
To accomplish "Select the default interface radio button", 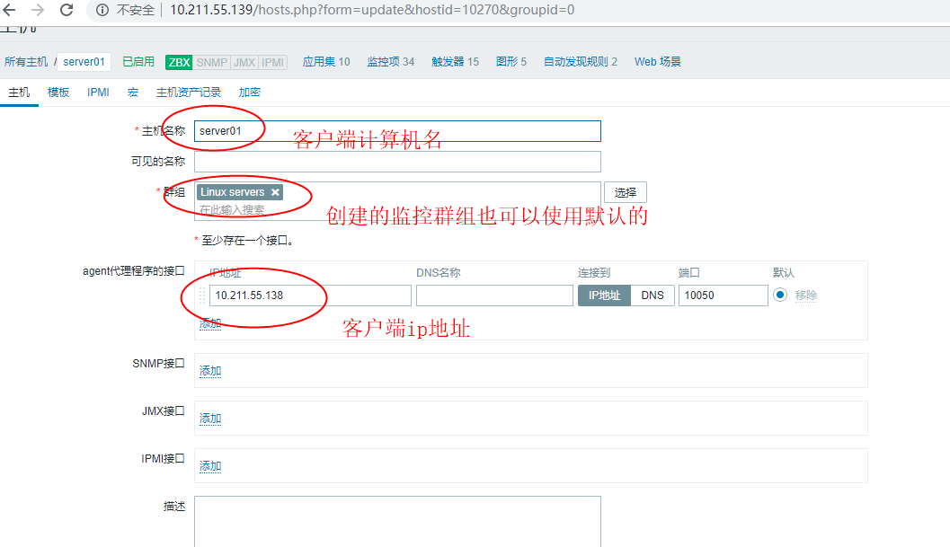I will click(x=779, y=295).
